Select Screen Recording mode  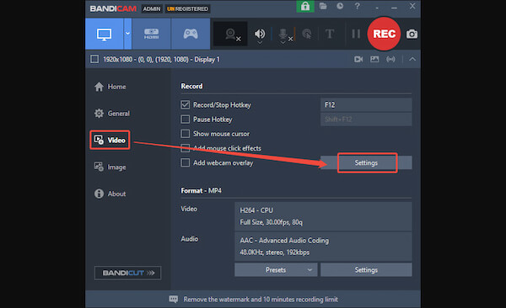(105, 34)
